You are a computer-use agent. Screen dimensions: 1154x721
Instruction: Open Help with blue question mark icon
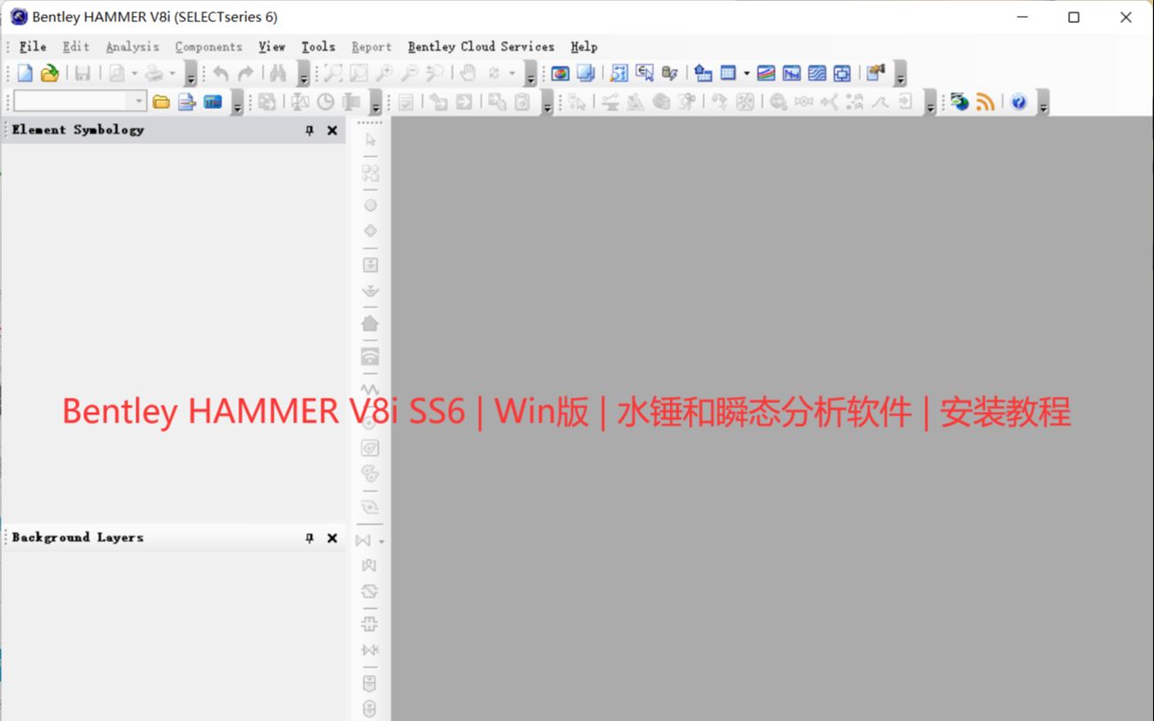1018,102
